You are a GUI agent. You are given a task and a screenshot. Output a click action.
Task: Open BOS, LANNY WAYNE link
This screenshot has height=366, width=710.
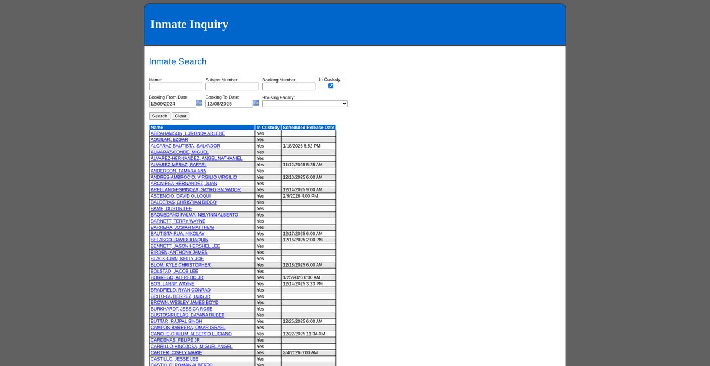tap(172, 283)
